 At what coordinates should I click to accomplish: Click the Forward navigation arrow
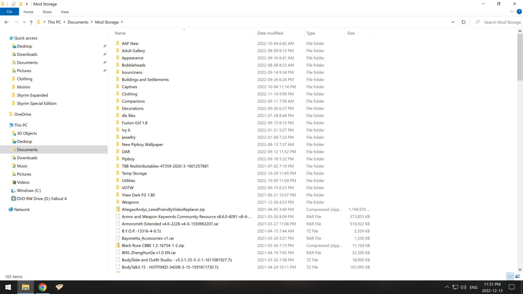point(16,22)
